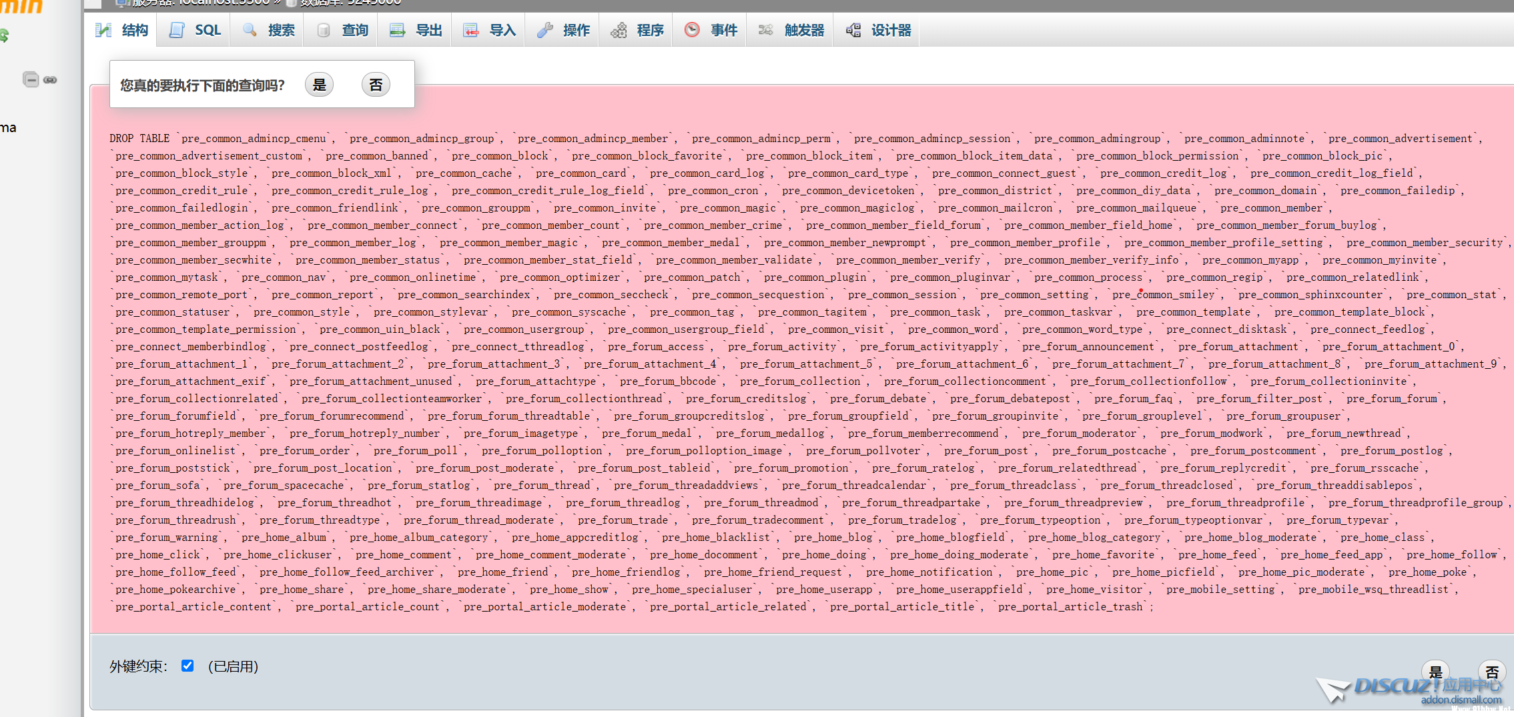This screenshot has width=1514, height=717.
Task: Confirm query with 是 in top dialog
Action: click(x=320, y=85)
